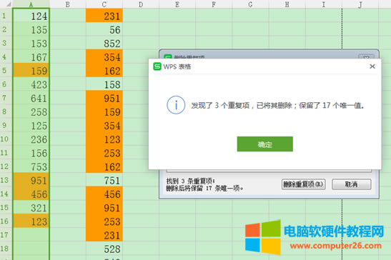391x260 pixels.
Task: Click cell A4 containing 167
Action: pyautogui.click(x=31, y=57)
